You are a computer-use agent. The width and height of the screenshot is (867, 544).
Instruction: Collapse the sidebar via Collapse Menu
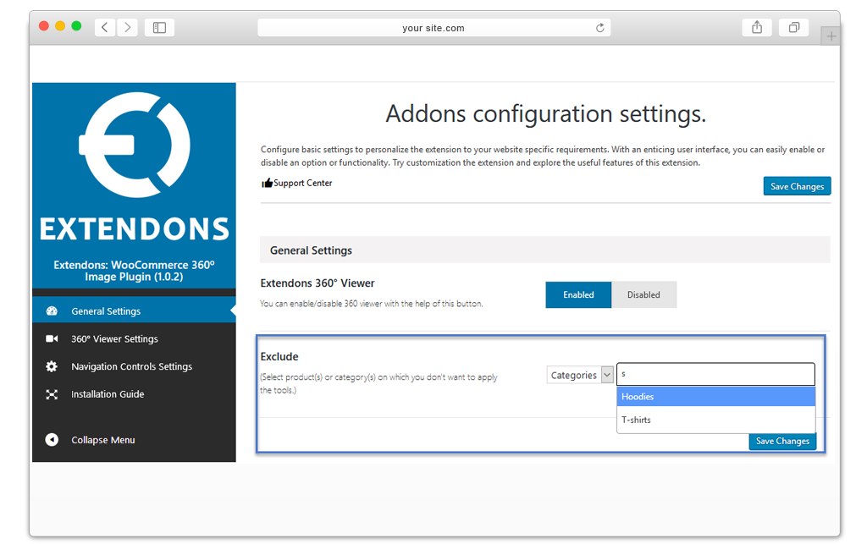(x=134, y=440)
